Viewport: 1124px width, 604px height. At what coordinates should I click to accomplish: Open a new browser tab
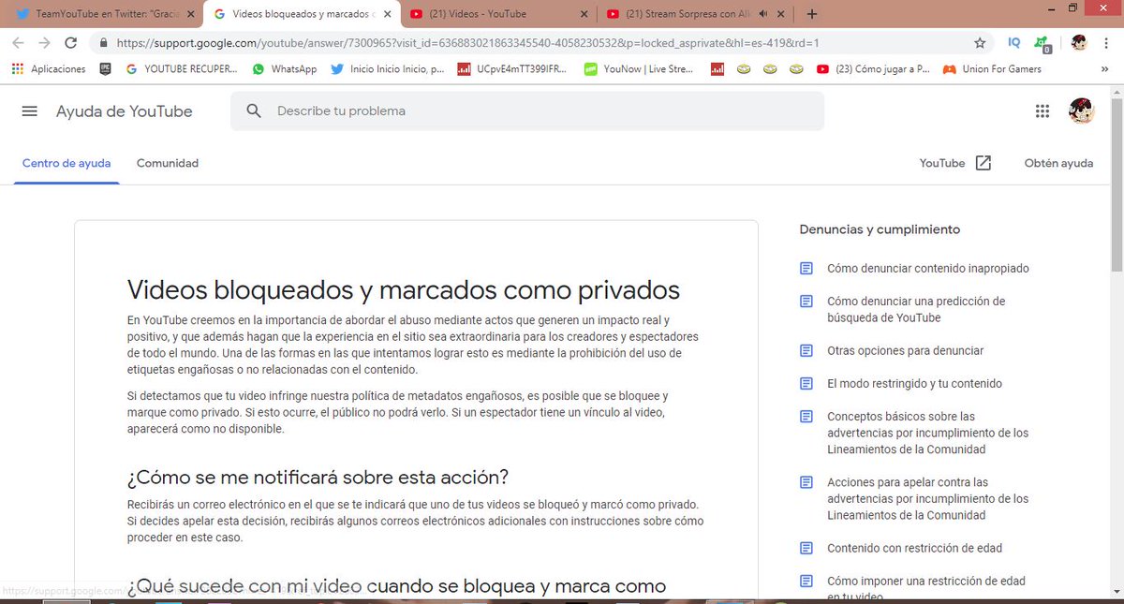[x=812, y=14]
